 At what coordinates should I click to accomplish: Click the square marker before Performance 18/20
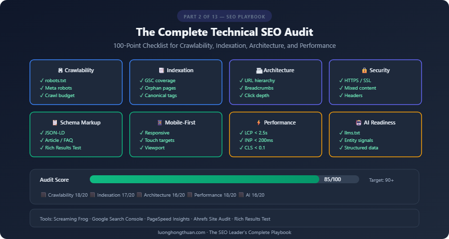(190, 195)
